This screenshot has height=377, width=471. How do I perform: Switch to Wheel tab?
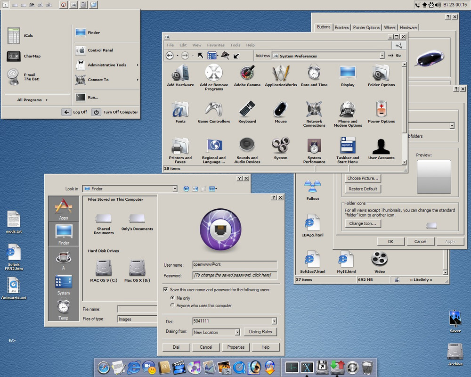point(390,27)
